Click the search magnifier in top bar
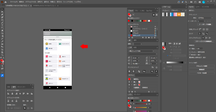This screenshot has width=216, height=112. pyautogui.click(x=186, y=2)
